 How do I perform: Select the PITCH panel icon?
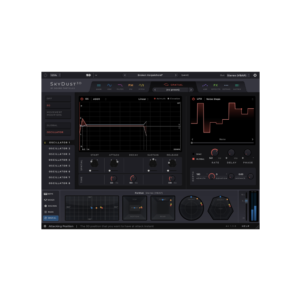[x=141, y=86]
